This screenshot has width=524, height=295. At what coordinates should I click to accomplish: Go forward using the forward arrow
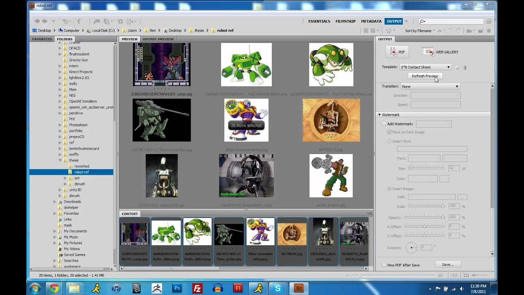click(x=45, y=21)
